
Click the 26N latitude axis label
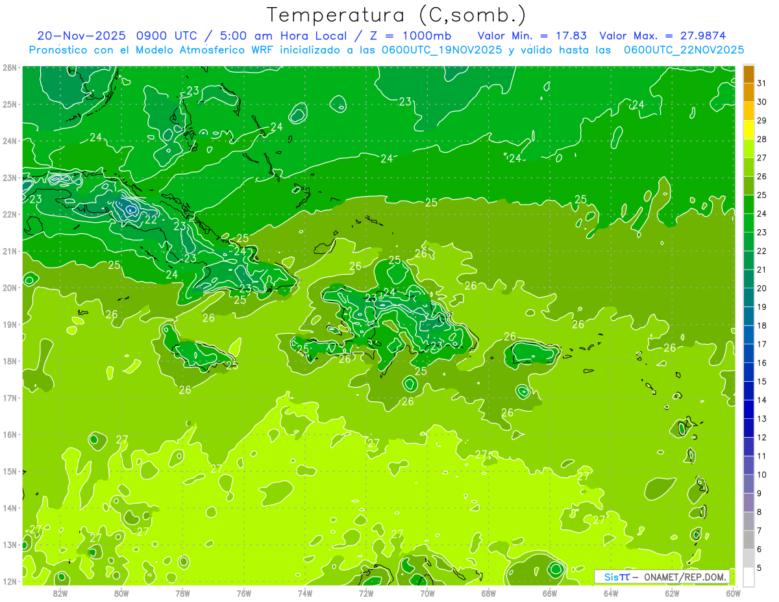(10, 68)
